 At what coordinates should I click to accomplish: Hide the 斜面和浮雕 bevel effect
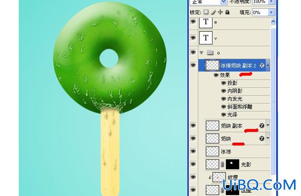224,107
